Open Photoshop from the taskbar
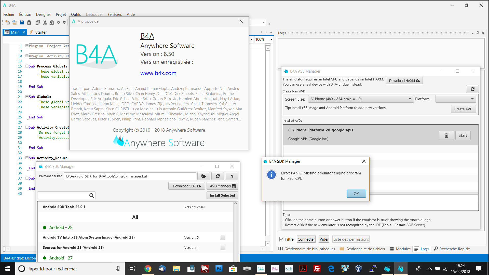 tap(219, 269)
